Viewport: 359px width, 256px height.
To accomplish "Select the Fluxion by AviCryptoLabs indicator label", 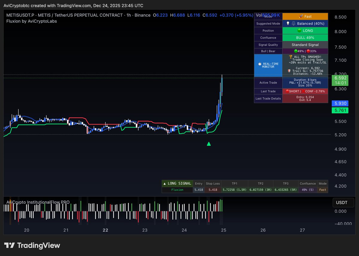I will point(31,21).
